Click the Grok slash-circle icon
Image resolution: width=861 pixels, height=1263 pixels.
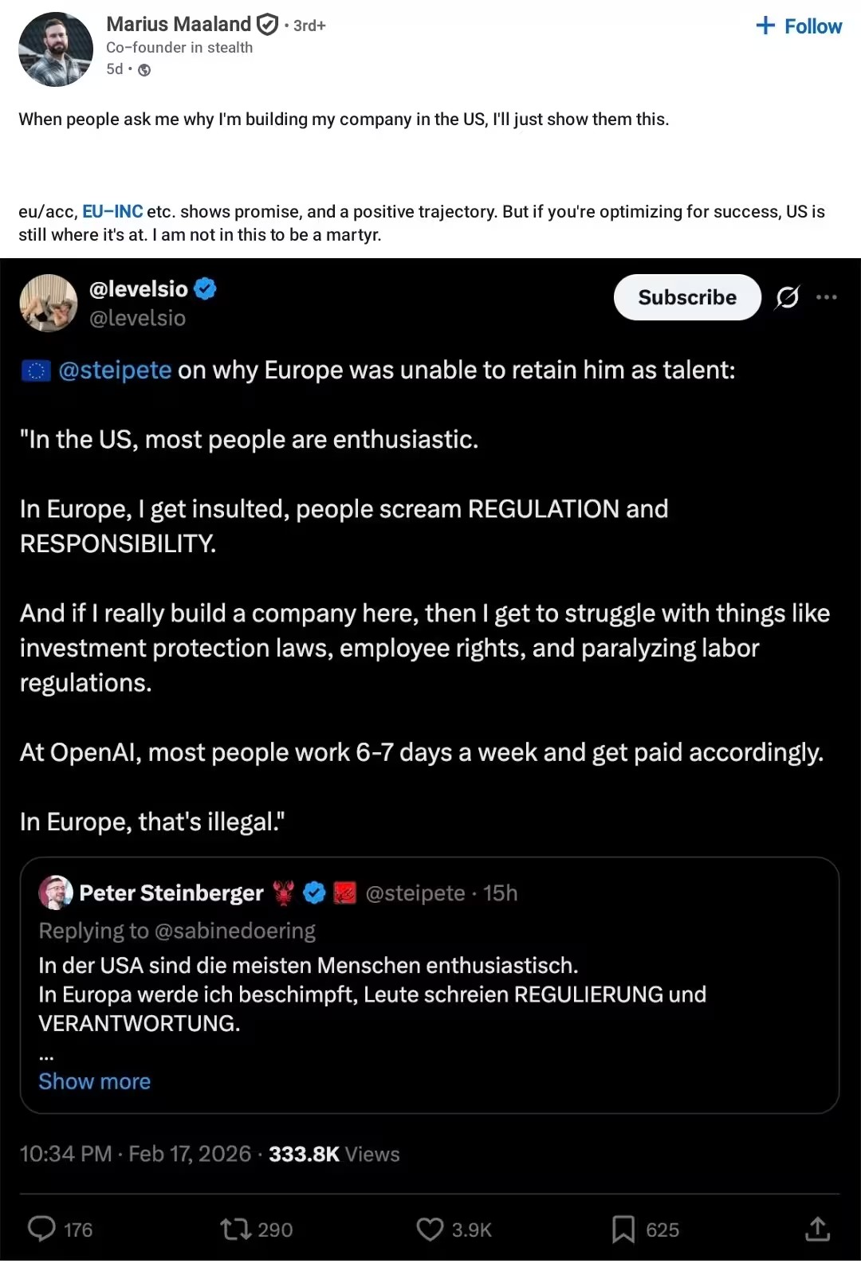coord(787,297)
